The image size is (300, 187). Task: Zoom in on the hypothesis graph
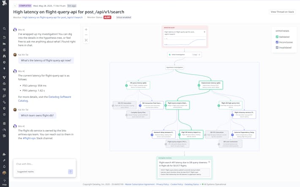coord(86,30)
